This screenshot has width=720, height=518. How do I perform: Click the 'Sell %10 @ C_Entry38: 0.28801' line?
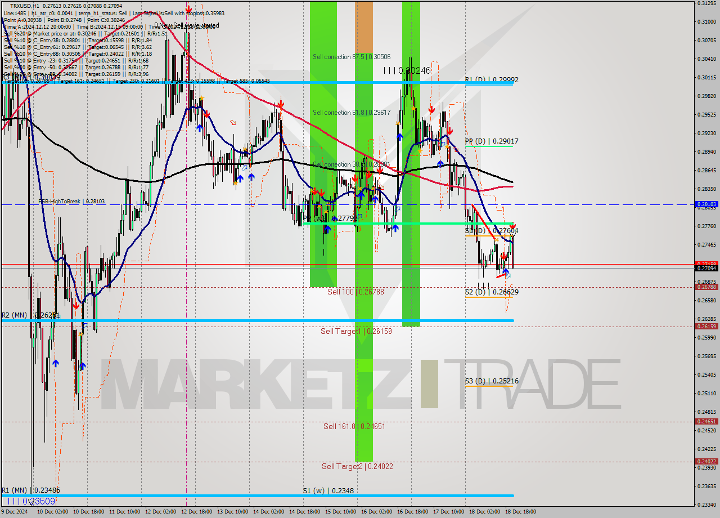(x=78, y=40)
